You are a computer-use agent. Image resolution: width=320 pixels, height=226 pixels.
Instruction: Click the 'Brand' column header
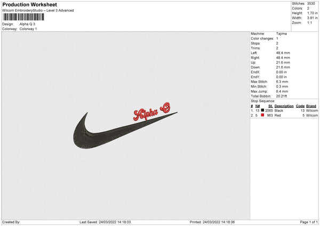coord(311,106)
